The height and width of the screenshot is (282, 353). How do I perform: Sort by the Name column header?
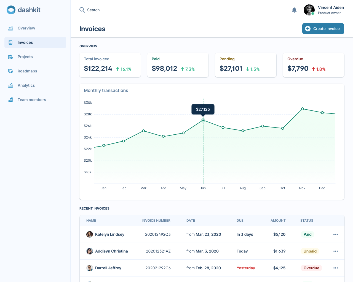91,221
